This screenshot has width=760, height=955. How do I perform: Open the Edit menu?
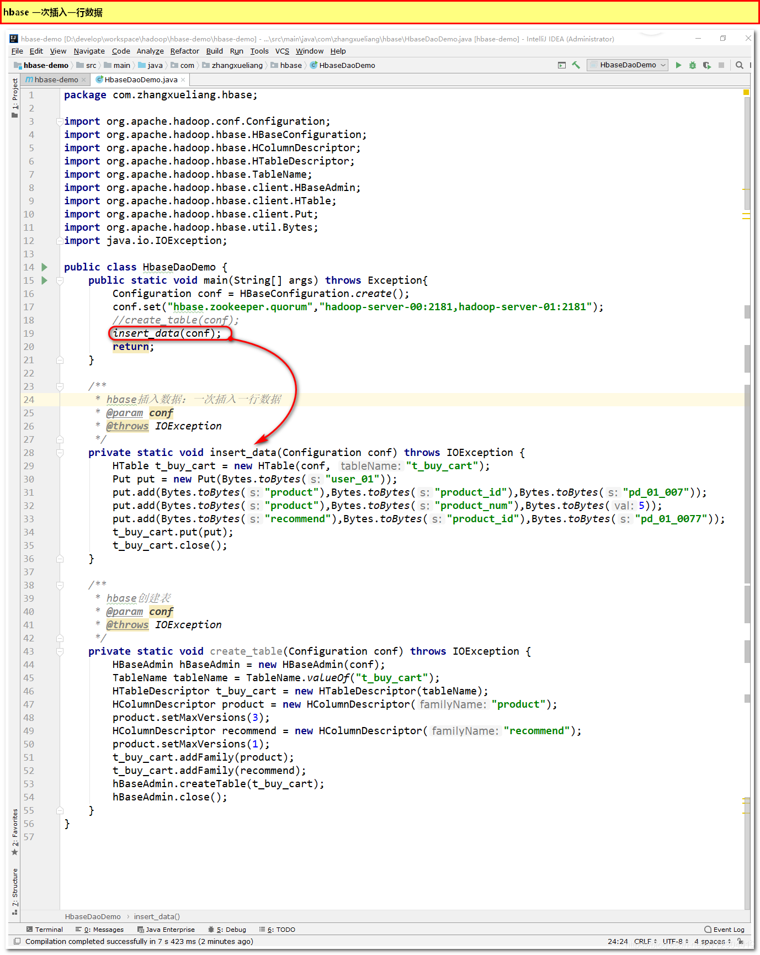coord(36,51)
